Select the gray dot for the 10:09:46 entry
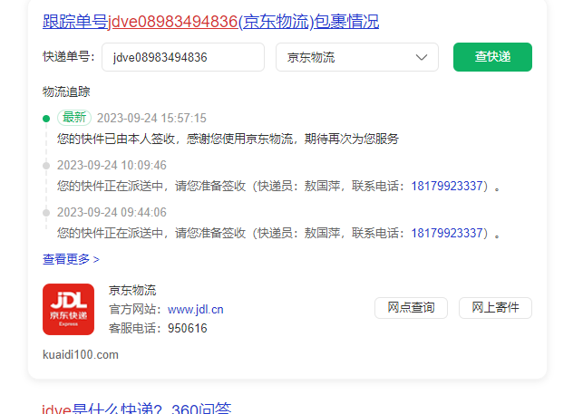This screenshot has width=583, height=414. pos(46,165)
